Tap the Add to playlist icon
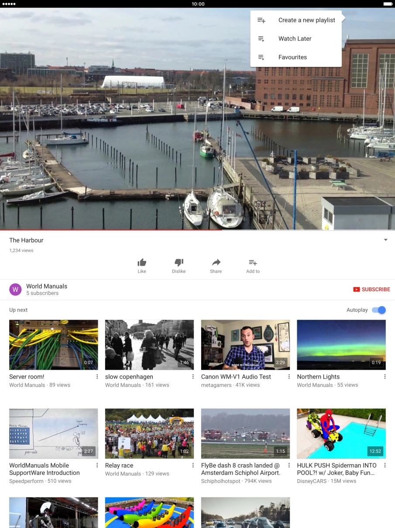Image resolution: width=395 pixels, height=528 pixels. 253,263
